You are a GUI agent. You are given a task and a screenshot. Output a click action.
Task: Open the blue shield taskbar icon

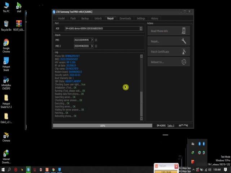[60, 170]
